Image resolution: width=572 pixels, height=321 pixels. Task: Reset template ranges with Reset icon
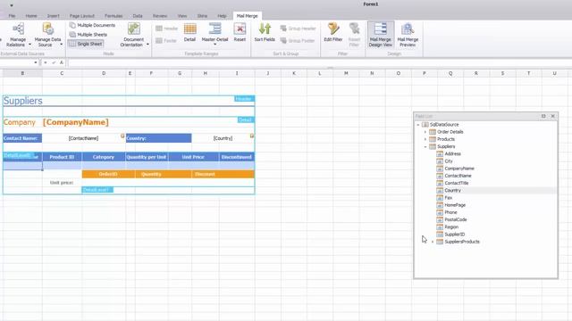(x=240, y=33)
